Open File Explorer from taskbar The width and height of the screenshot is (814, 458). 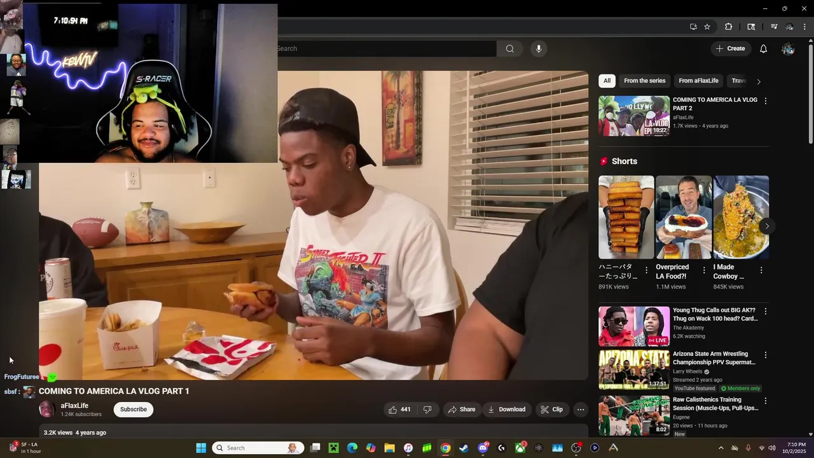[x=389, y=448]
